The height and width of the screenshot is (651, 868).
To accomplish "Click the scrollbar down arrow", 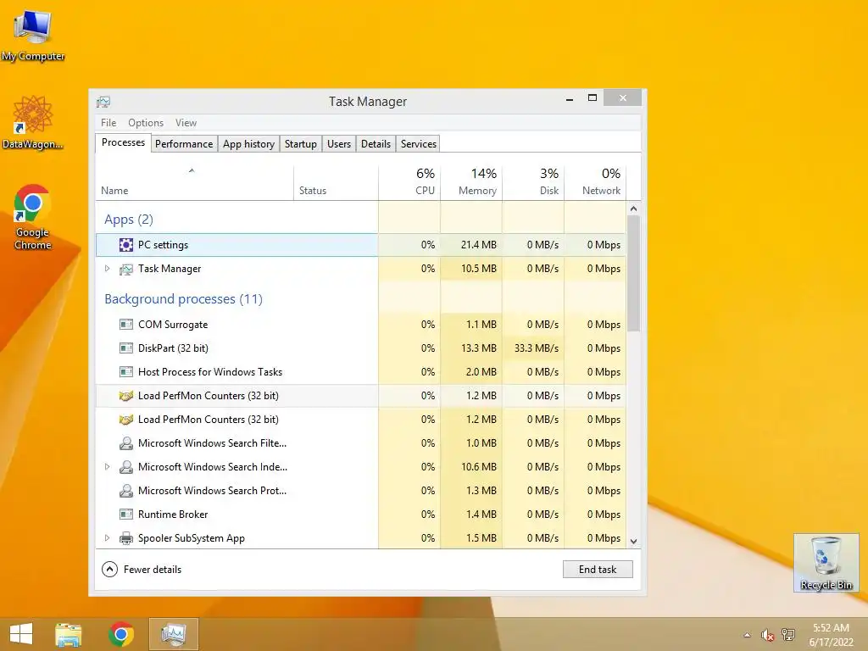I will (634, 542).
